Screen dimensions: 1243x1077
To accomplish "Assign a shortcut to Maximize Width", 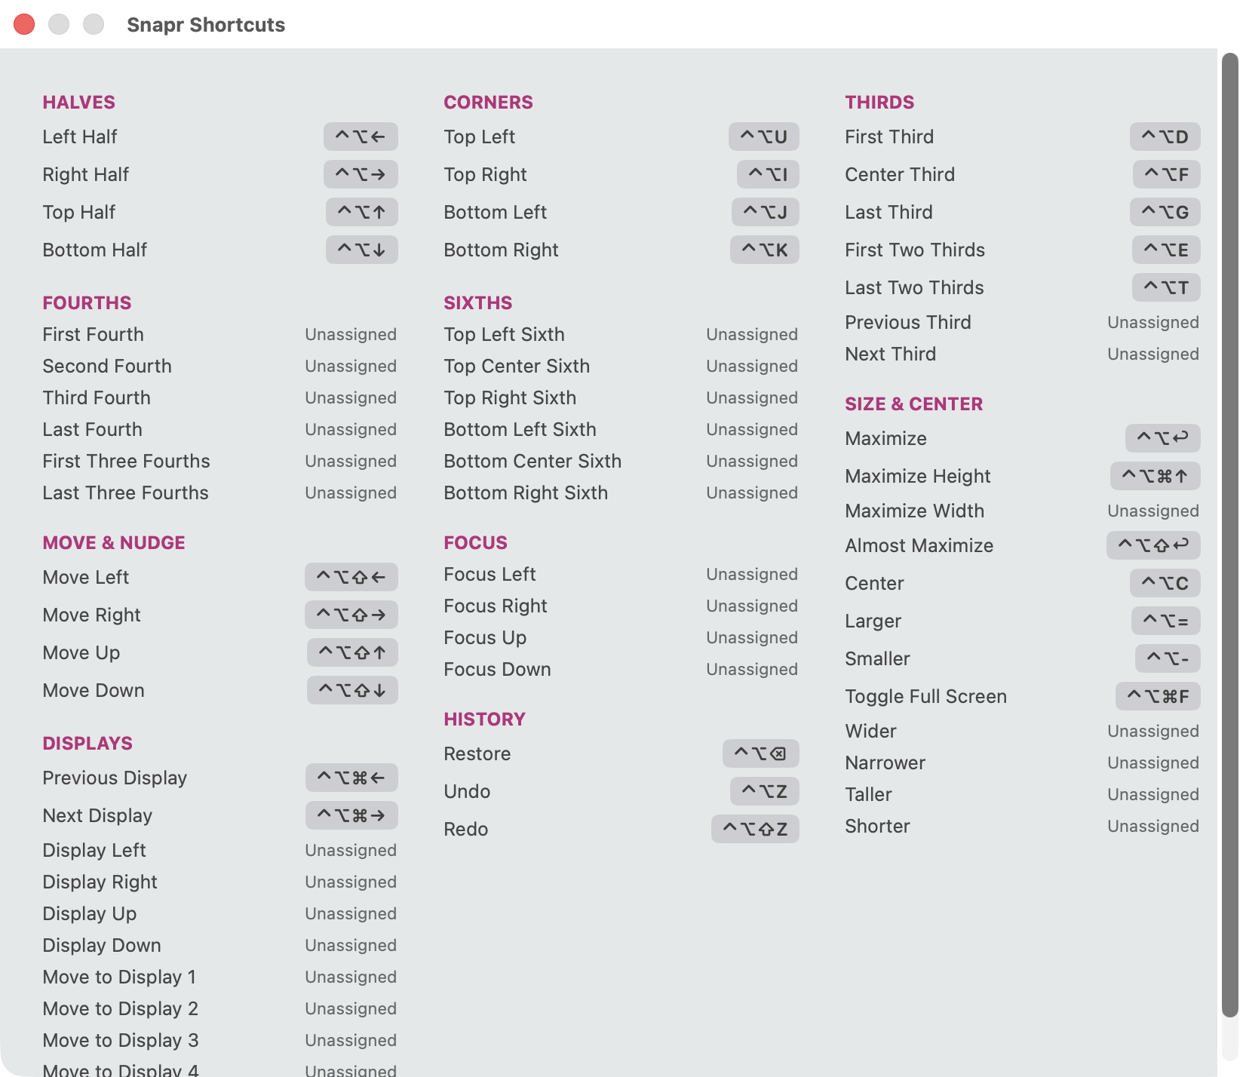I will click(x=1152, y=511).
